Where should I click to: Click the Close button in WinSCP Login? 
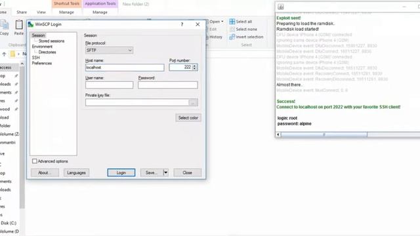187,172
